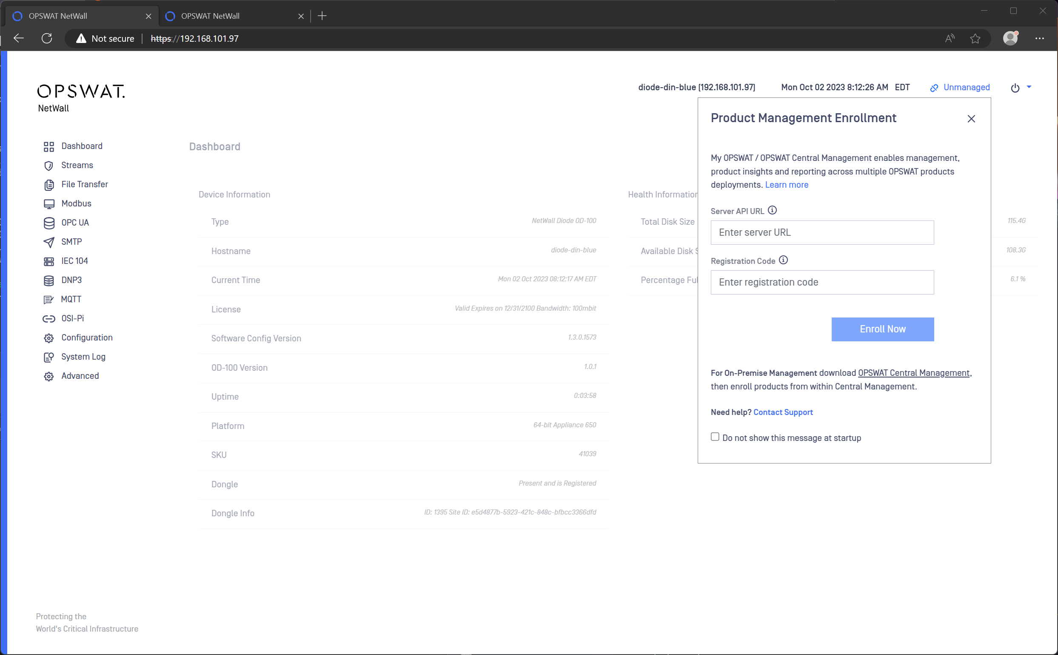Close the second OPSWAT NetWall tab
The image size is (1058, 655).
coord(301,17)
